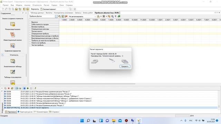
Task: Click the magnifier search icon in table toolbar
Action: pyautogui.click(x=112, y=17)
